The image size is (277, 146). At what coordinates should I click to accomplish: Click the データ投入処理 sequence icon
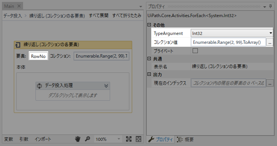coord(39,86)
